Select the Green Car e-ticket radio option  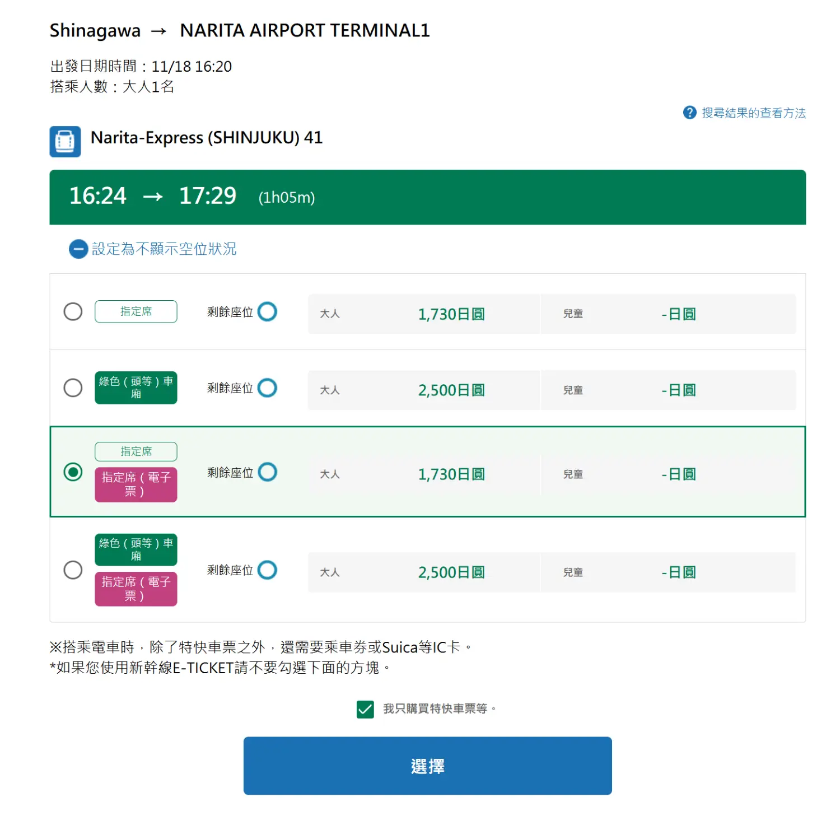[73, 570]
